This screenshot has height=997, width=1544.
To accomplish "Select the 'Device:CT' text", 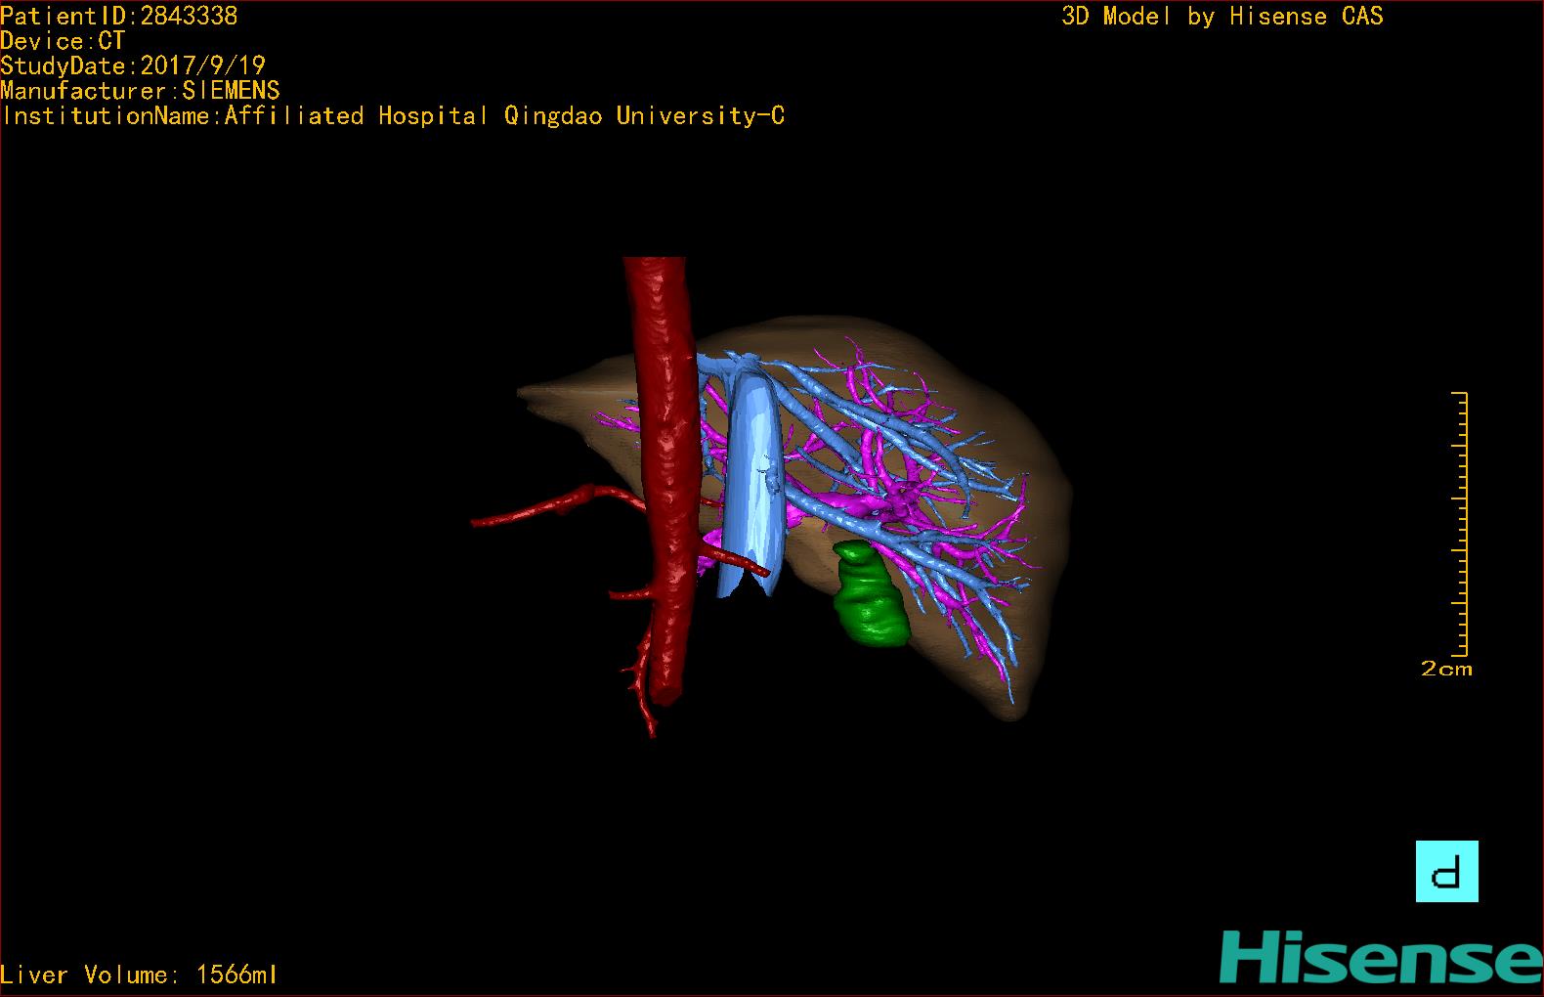I will click(63, 41).
